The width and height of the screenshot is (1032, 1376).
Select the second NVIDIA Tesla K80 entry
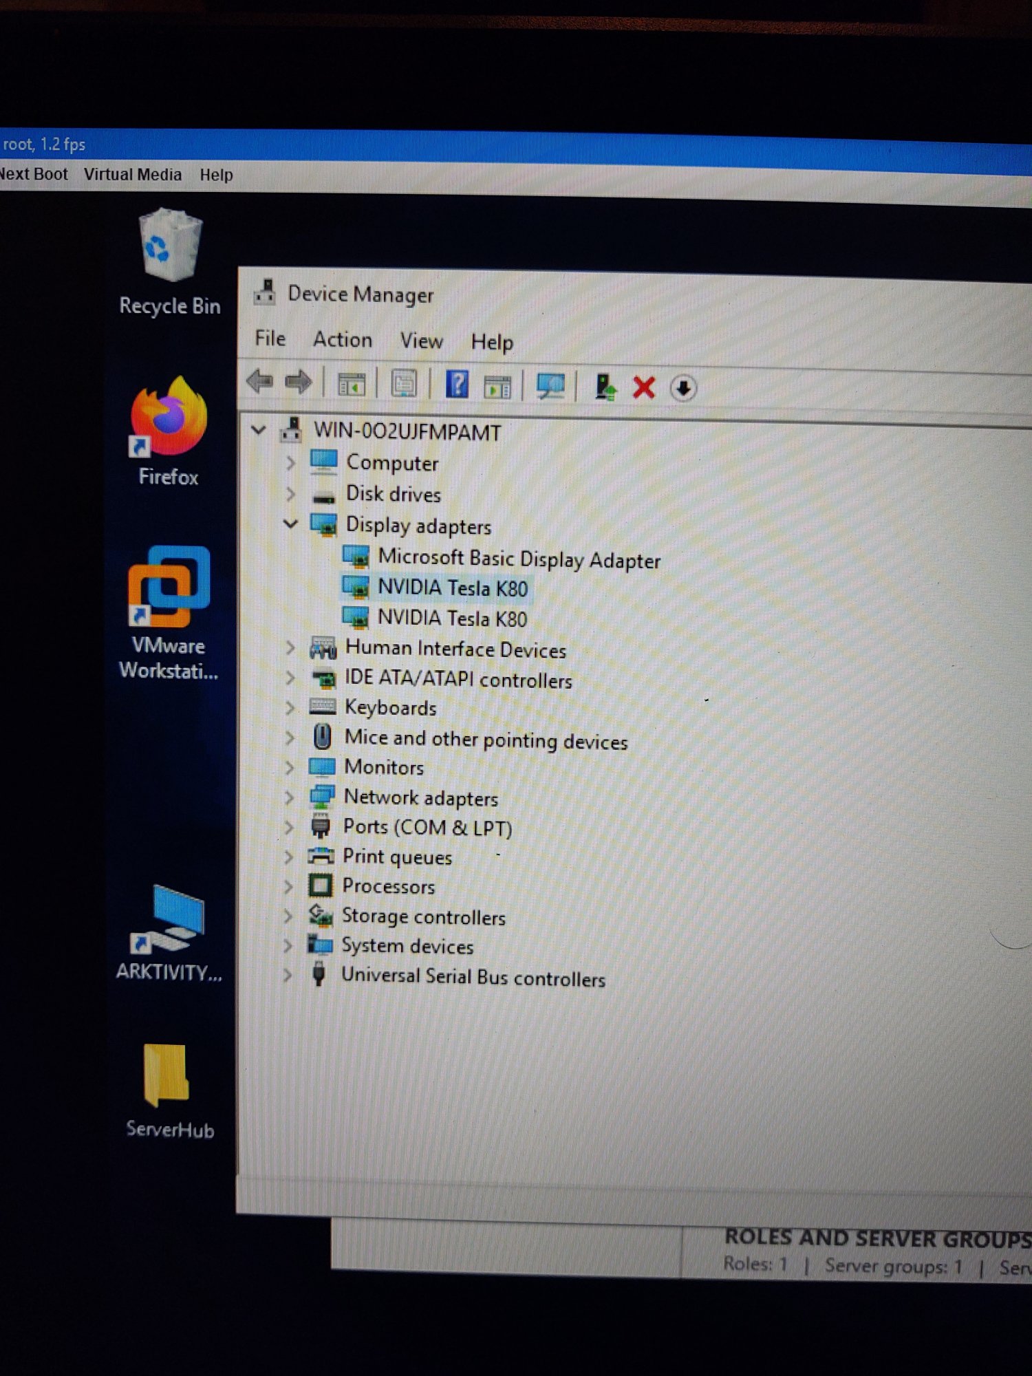tap(452, 619)
